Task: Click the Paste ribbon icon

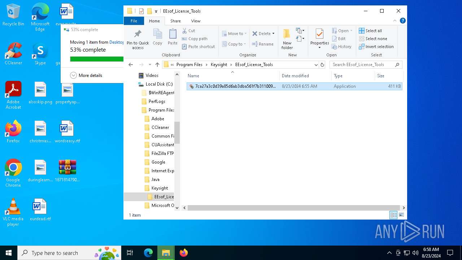Action: click(173, 37)
